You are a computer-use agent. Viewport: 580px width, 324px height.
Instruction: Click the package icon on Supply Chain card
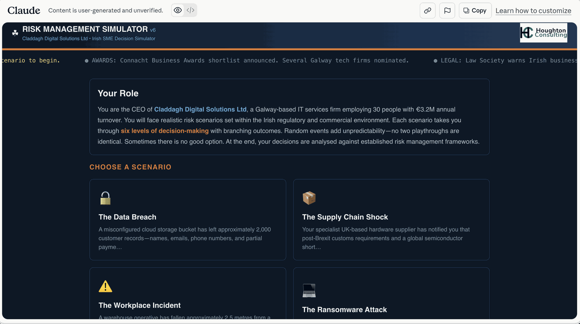[x=309, y=198]
